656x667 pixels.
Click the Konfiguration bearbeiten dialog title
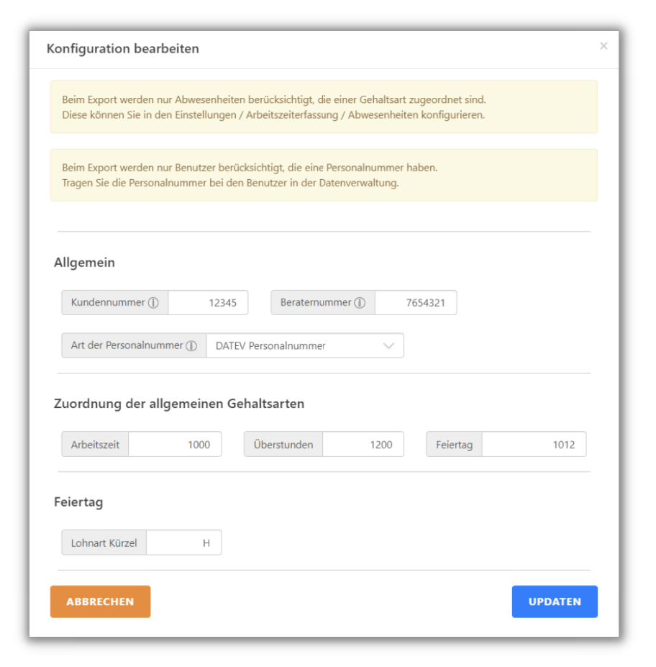(x=123, y=49)
